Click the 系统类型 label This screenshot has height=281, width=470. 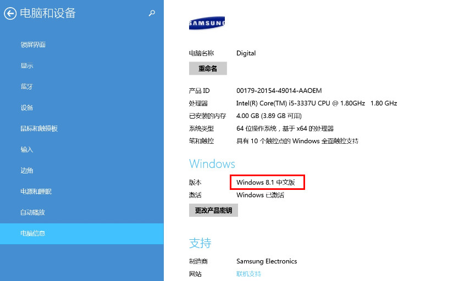click(x=201, y=128)
